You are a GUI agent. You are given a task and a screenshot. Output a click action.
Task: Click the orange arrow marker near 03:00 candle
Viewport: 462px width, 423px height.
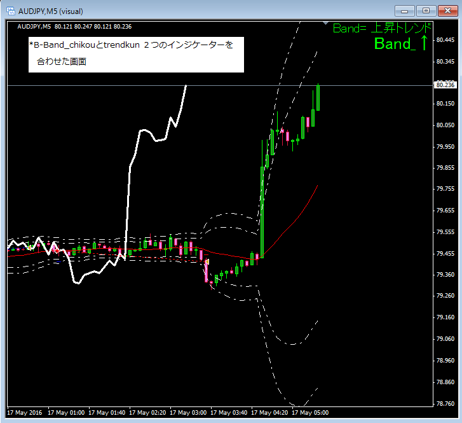pyautogui.click(x=207, y=261)
